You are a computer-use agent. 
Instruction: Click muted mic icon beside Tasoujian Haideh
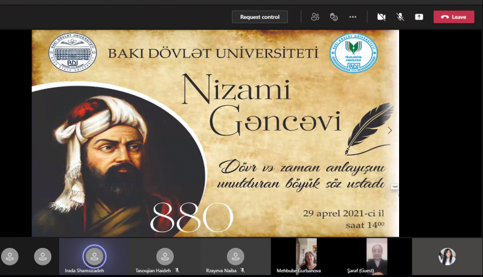click(x=177, y=270)
